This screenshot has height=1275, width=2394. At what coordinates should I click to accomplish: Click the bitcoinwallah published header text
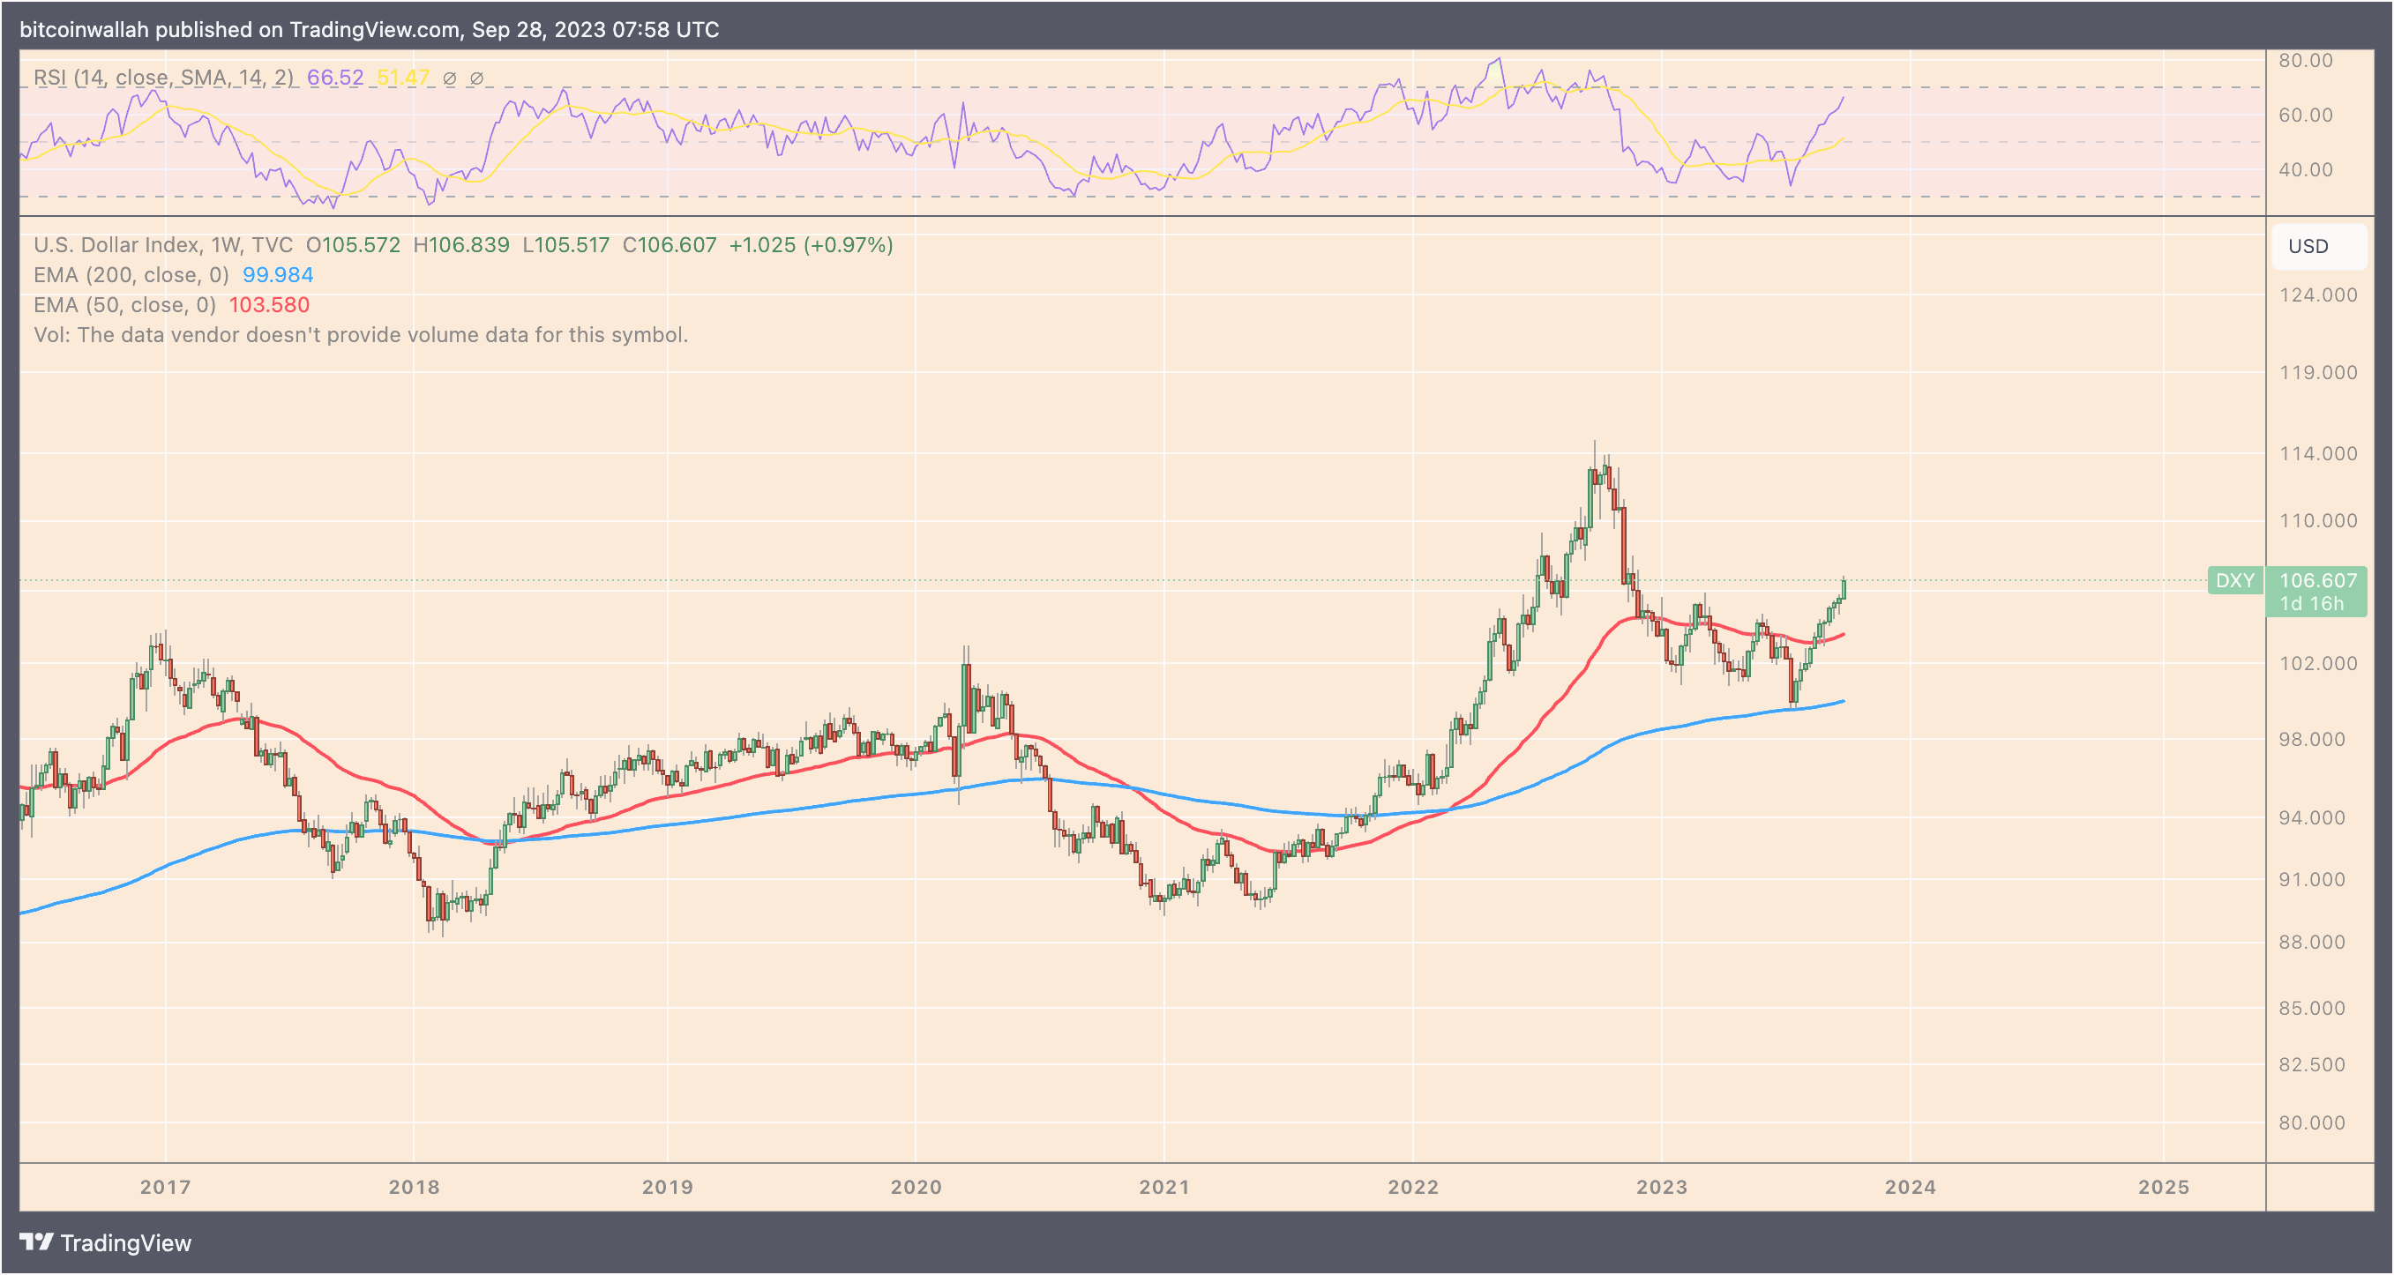click(x=369, y=29)
